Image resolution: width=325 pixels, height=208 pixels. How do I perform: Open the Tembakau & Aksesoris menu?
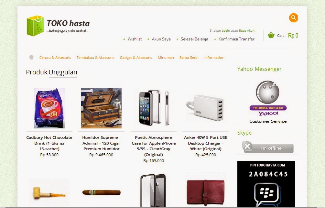(x=95, y=58)
